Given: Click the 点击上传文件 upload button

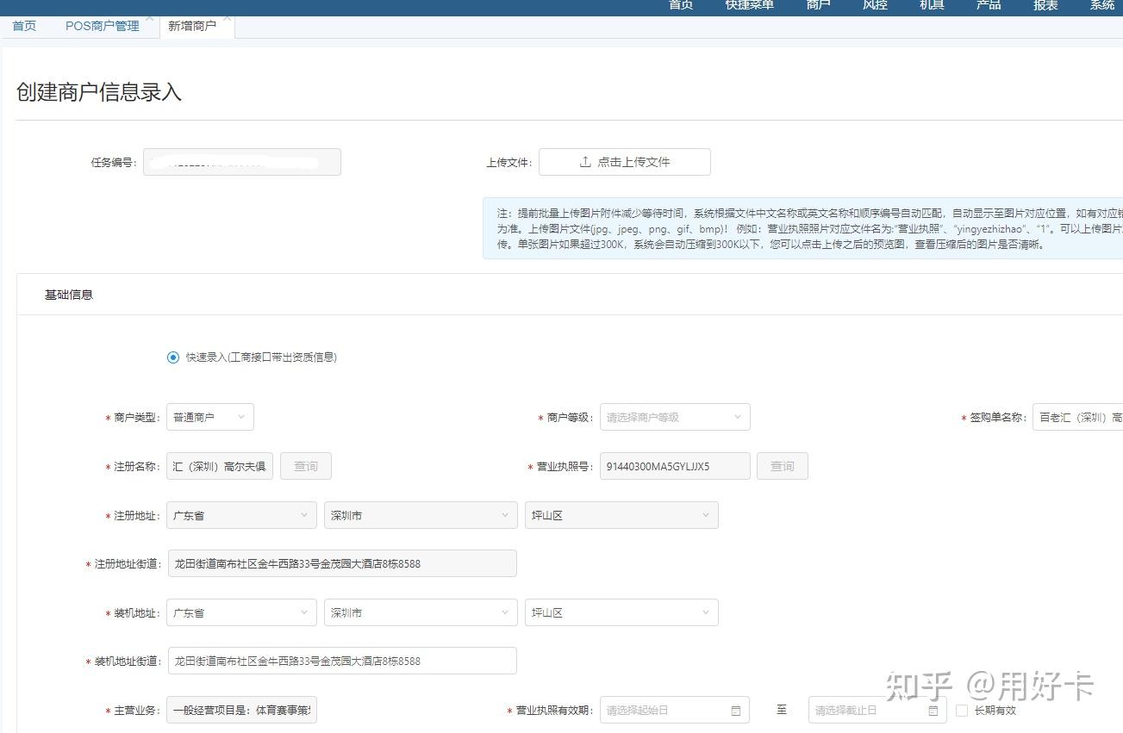Looking at the screenshot, I should coord(625,162).
